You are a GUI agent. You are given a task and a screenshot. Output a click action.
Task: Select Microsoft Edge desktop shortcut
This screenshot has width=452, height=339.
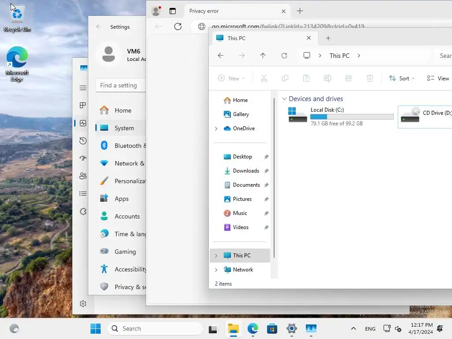[17, 64]
